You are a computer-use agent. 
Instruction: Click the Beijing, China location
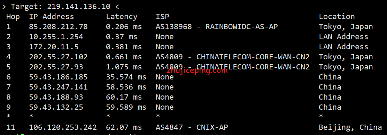click(350, 127)
